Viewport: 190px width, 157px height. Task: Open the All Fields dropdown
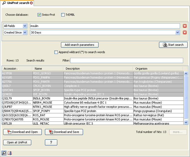(x=25, y=26)
